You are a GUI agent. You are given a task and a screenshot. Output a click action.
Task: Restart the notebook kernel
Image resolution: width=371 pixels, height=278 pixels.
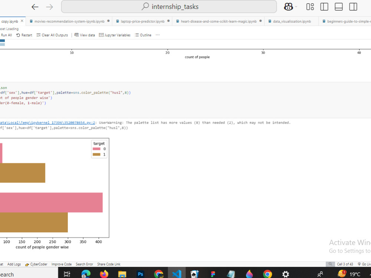click(x=24, y=35)
